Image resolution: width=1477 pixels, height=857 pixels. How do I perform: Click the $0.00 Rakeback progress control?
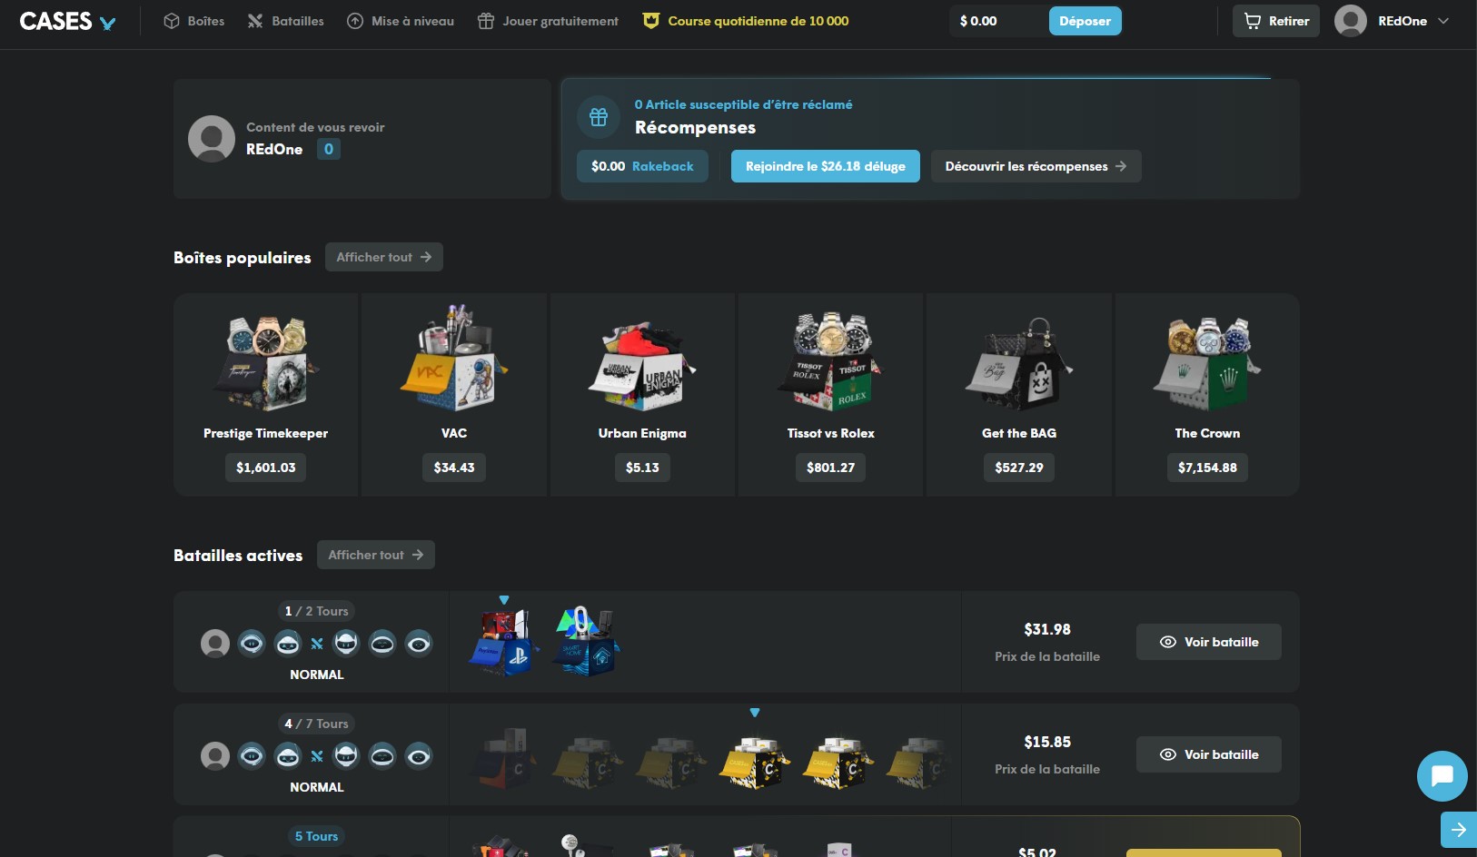(642, 166)
